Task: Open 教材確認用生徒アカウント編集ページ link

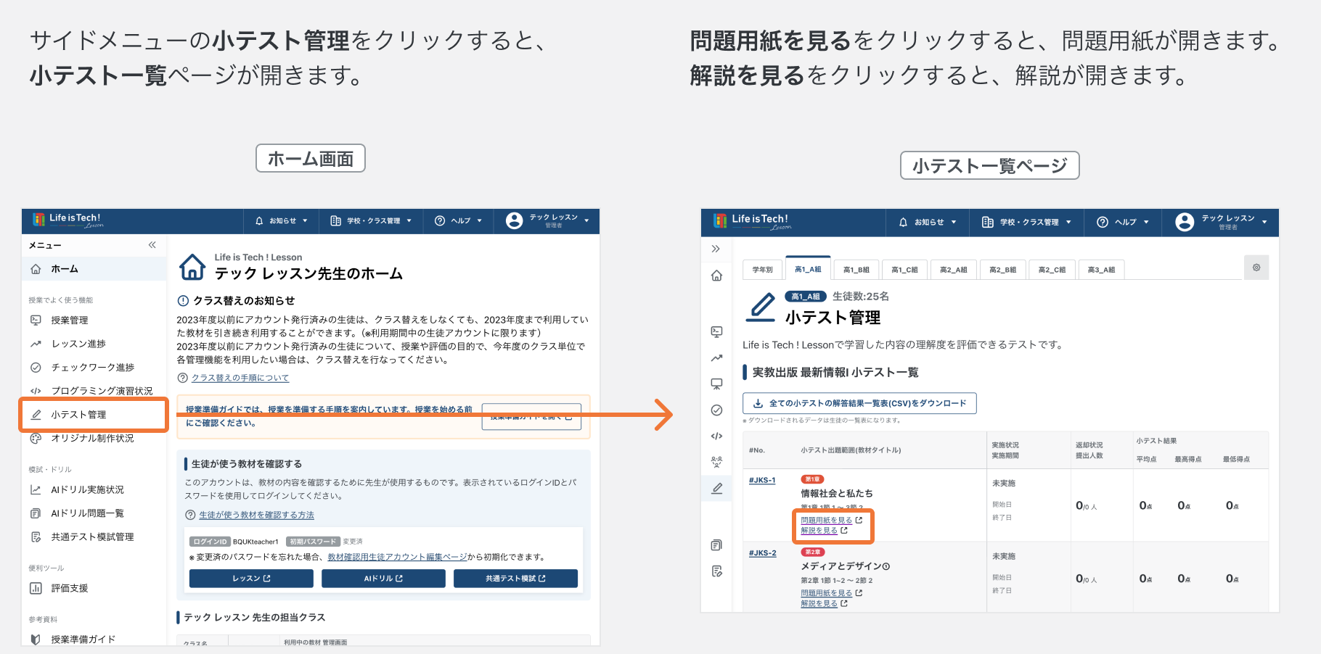Action: 397,557
